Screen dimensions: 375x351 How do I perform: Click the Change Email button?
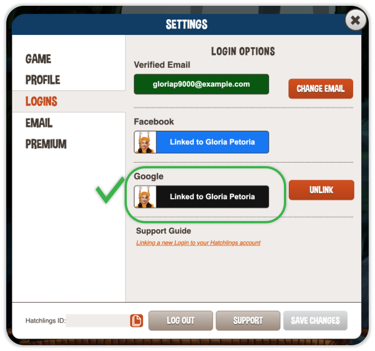point(321,89)
